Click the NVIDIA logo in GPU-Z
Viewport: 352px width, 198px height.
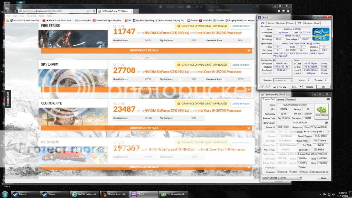(321, 111)
